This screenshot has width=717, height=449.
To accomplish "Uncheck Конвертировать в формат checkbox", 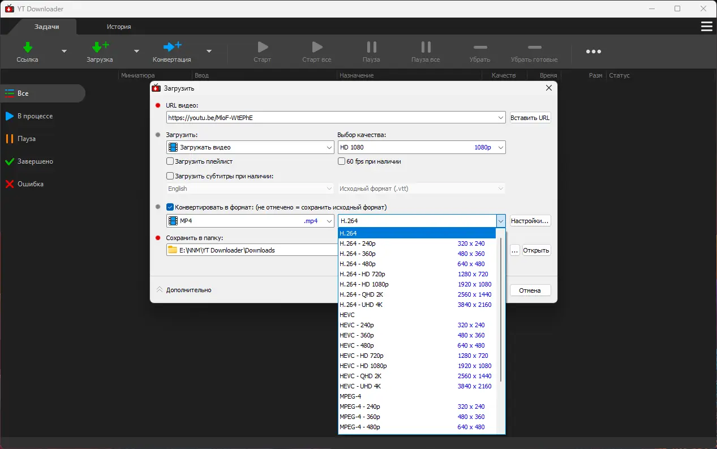I will 170,207.
